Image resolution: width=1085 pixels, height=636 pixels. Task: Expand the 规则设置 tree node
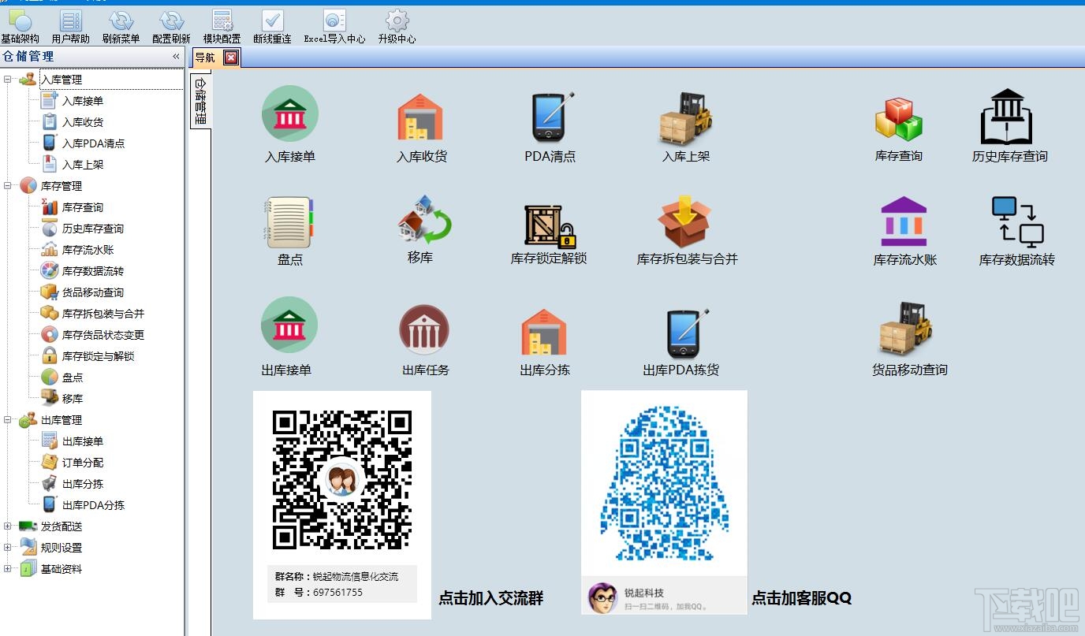coord(8,548)
